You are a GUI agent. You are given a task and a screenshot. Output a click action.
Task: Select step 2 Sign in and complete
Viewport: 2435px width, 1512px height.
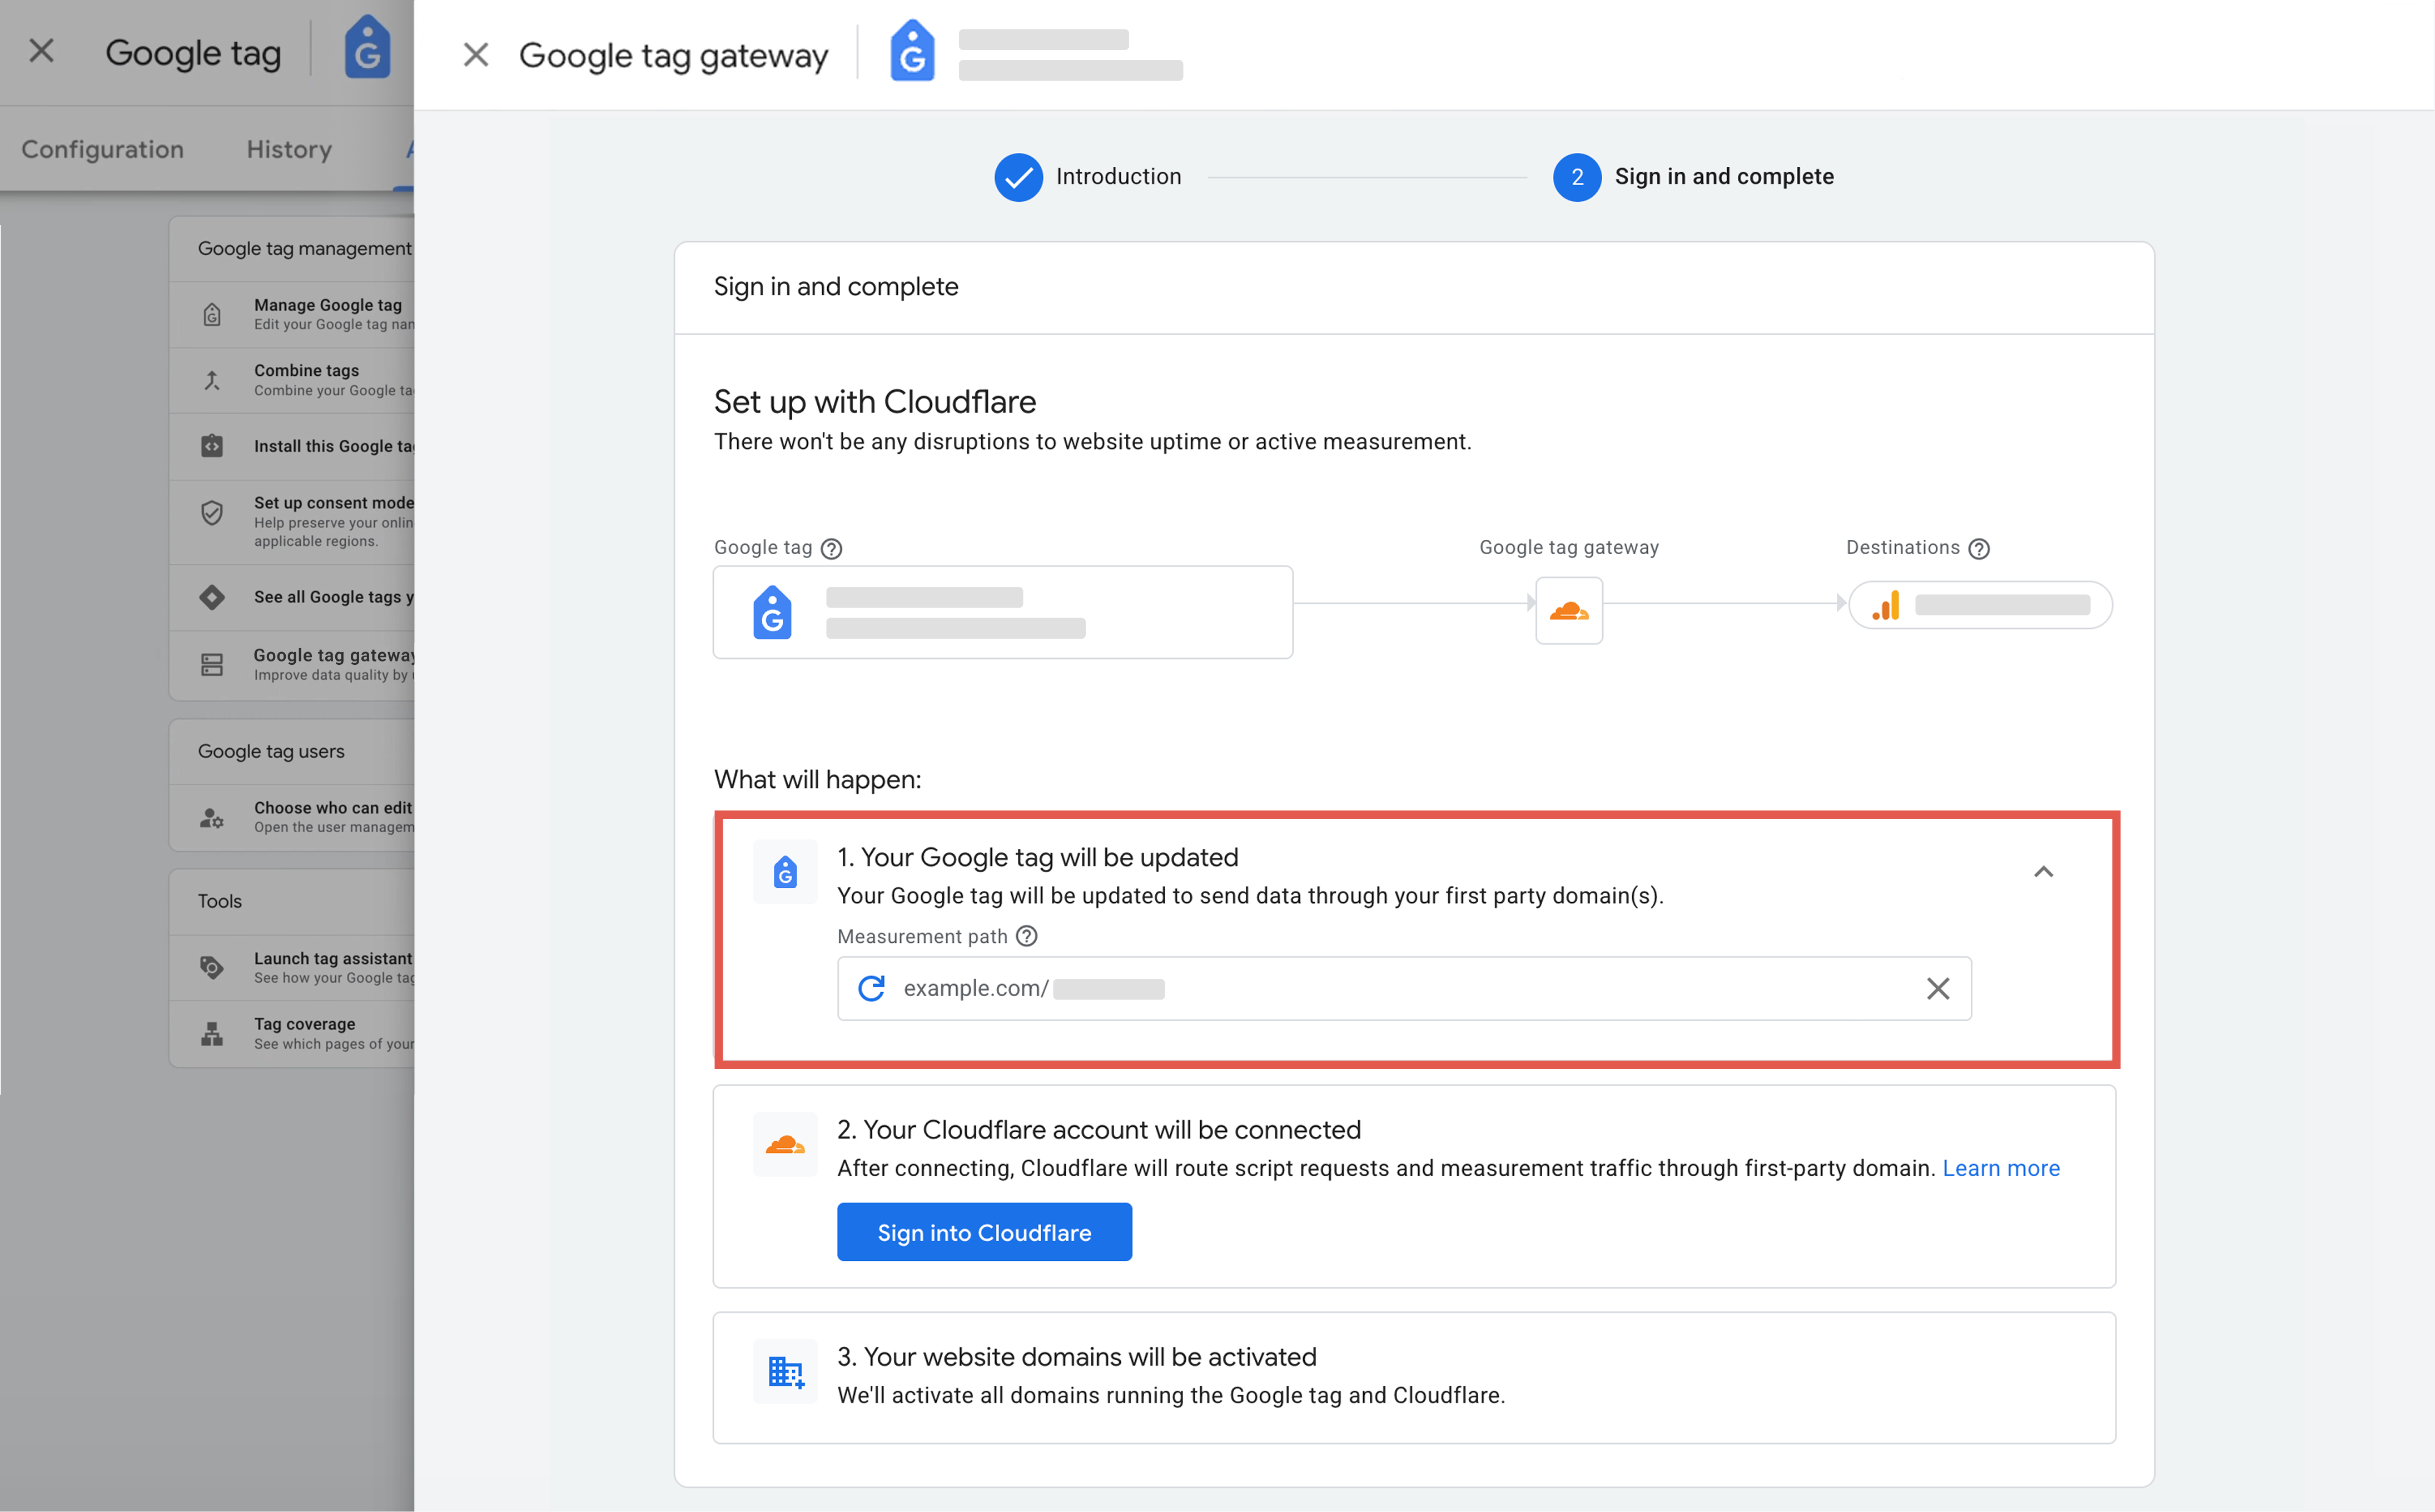pos(1694,177)
